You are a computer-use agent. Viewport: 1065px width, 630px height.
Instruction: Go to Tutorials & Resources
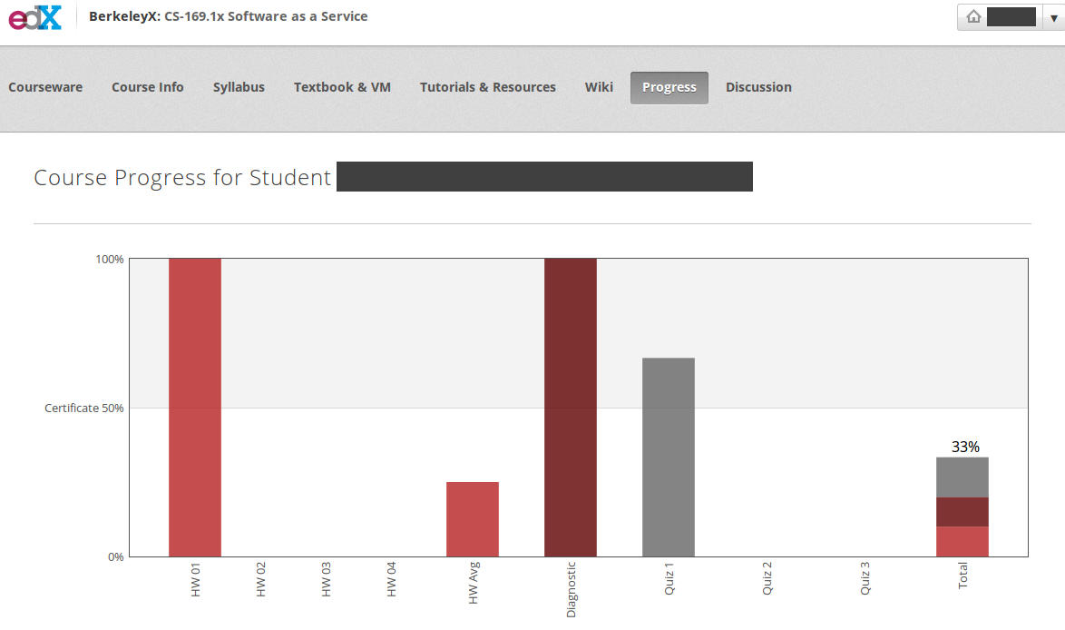coord(487,86)
